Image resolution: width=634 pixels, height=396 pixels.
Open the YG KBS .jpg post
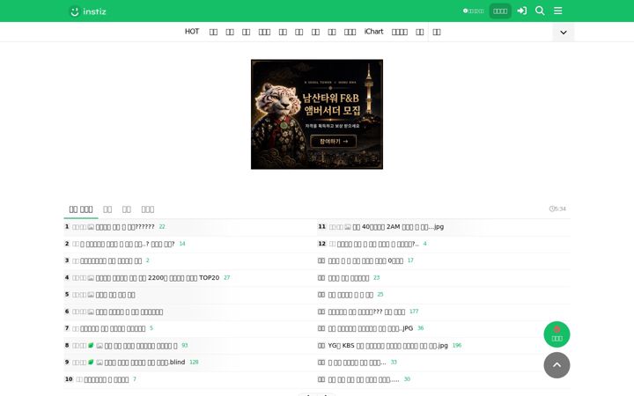pos(387,346)
